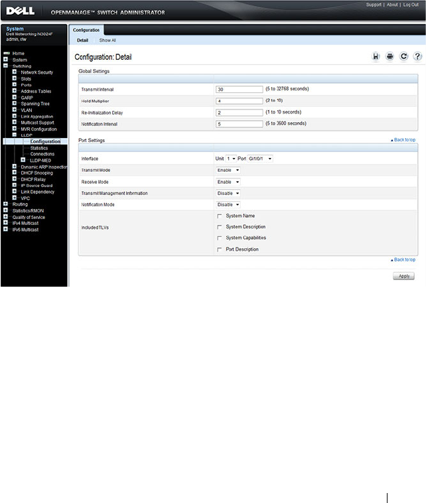This screenshot has height=503, width=426.
Task: Expand the Quality of Service node
Action: coord(5,216)
